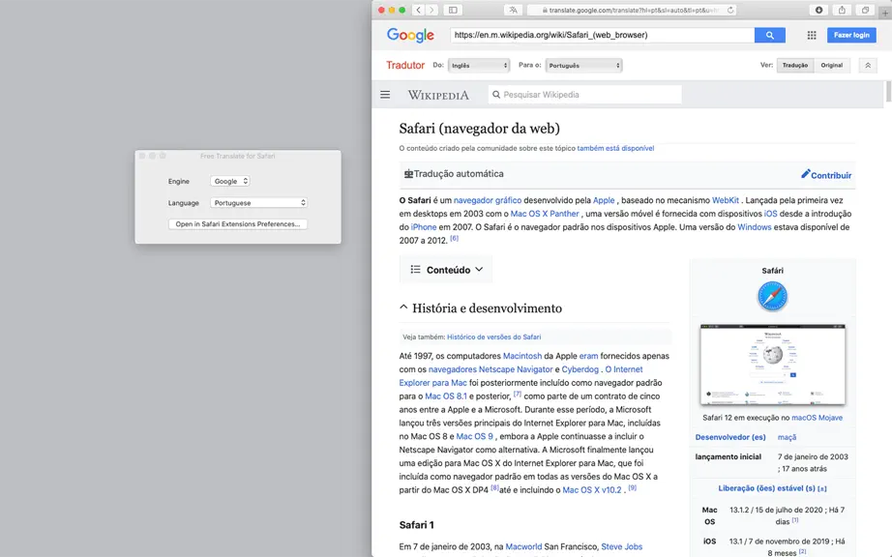This screenshot has width=892, height=557.
Task: Click the Safari sidebar toggle icon
Action: (x=453, y=10)
